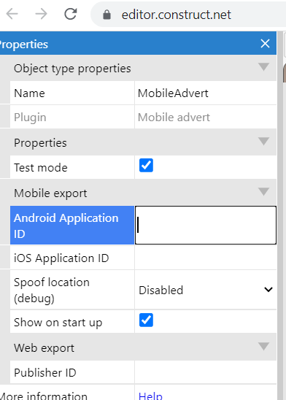Collapse the Mobile export section
The image size is (286, 400).
(x=264, y=191)
